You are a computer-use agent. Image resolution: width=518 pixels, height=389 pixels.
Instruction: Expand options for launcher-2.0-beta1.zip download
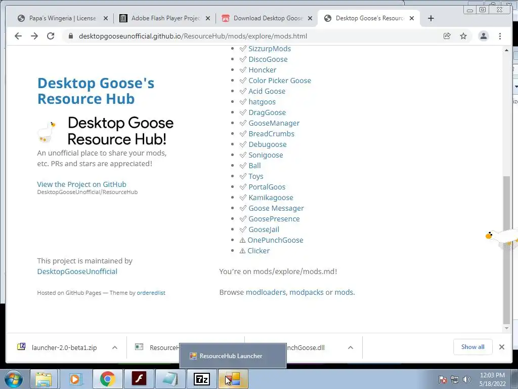(115, 347)
